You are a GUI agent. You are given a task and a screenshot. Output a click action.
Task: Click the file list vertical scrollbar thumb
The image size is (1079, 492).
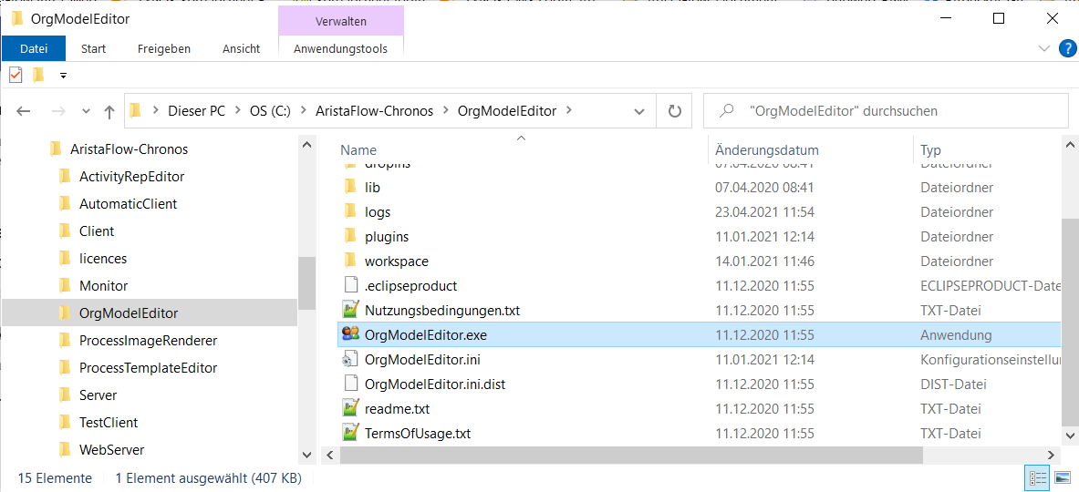1070,323
